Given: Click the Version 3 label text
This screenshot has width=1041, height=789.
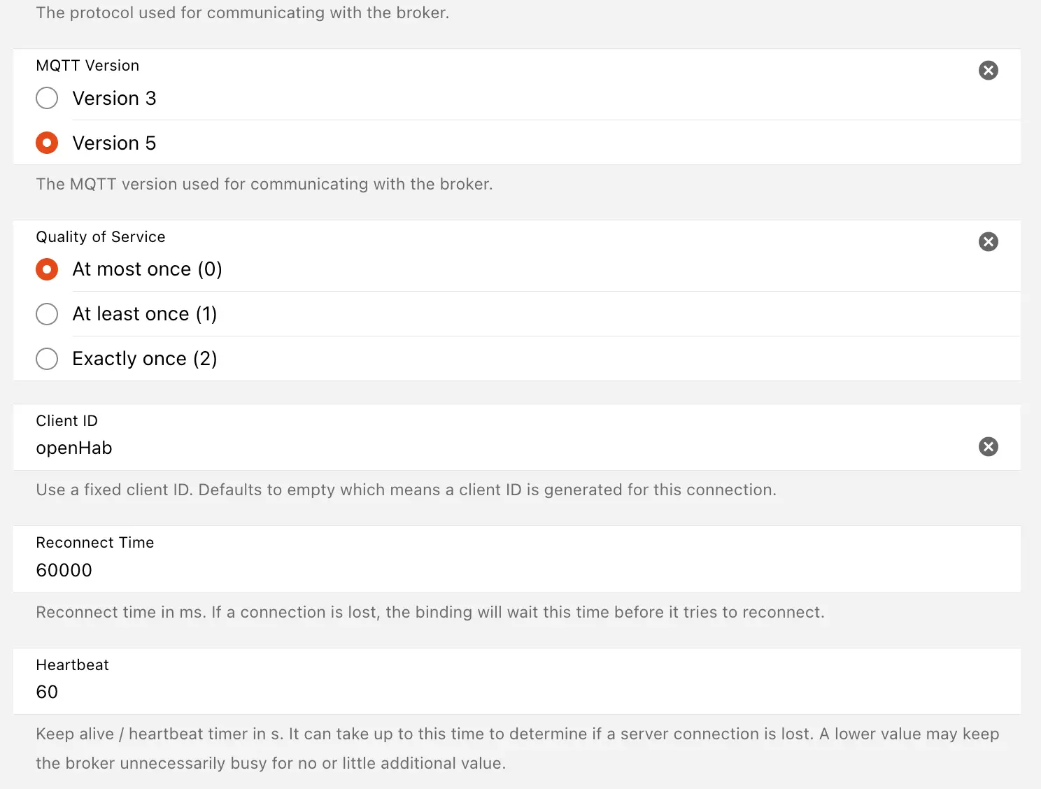Looking at the screenshot, I should [x=114, y=99].
